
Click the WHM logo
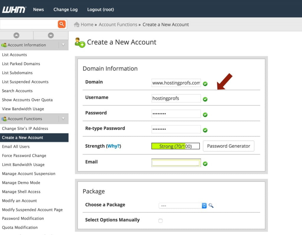(14, 9)
